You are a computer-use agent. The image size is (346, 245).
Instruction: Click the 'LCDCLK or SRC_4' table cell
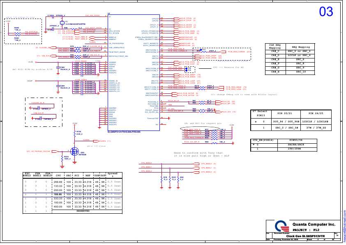click(299, 55)
